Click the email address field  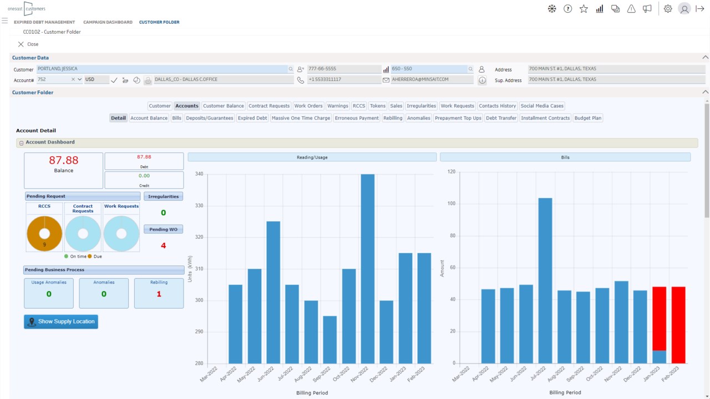432,80
